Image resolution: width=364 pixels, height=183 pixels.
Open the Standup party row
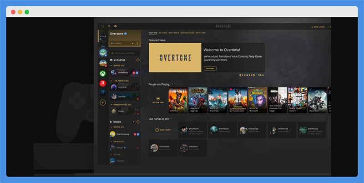point(125,97)
